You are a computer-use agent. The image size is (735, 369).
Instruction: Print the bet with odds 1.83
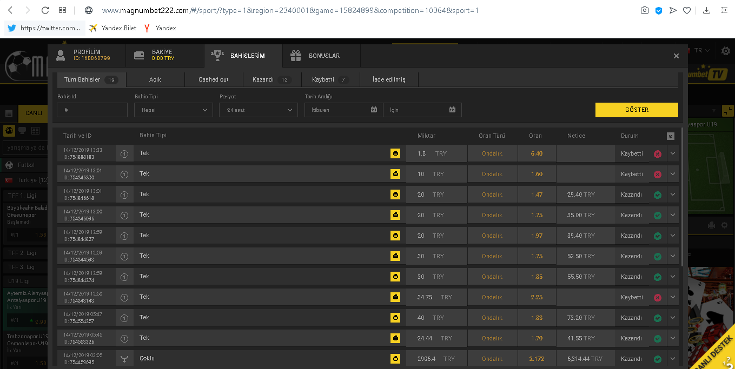click(x=395, y=318)
